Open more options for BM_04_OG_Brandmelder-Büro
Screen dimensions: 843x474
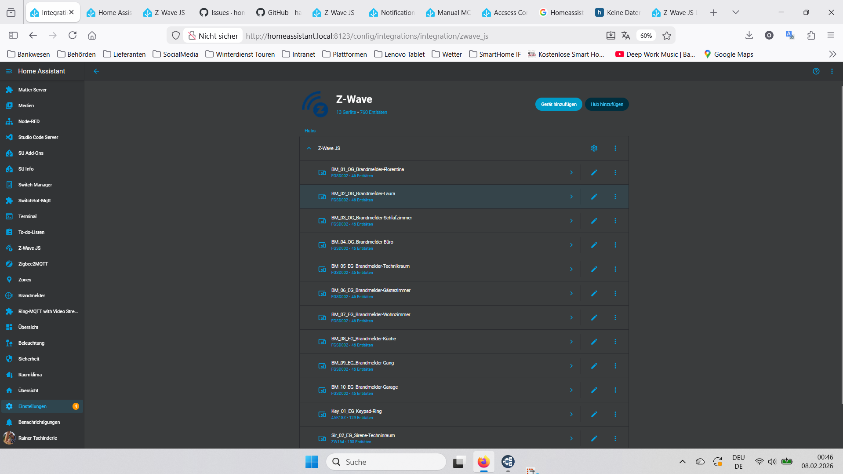click(x=615, y=245)
